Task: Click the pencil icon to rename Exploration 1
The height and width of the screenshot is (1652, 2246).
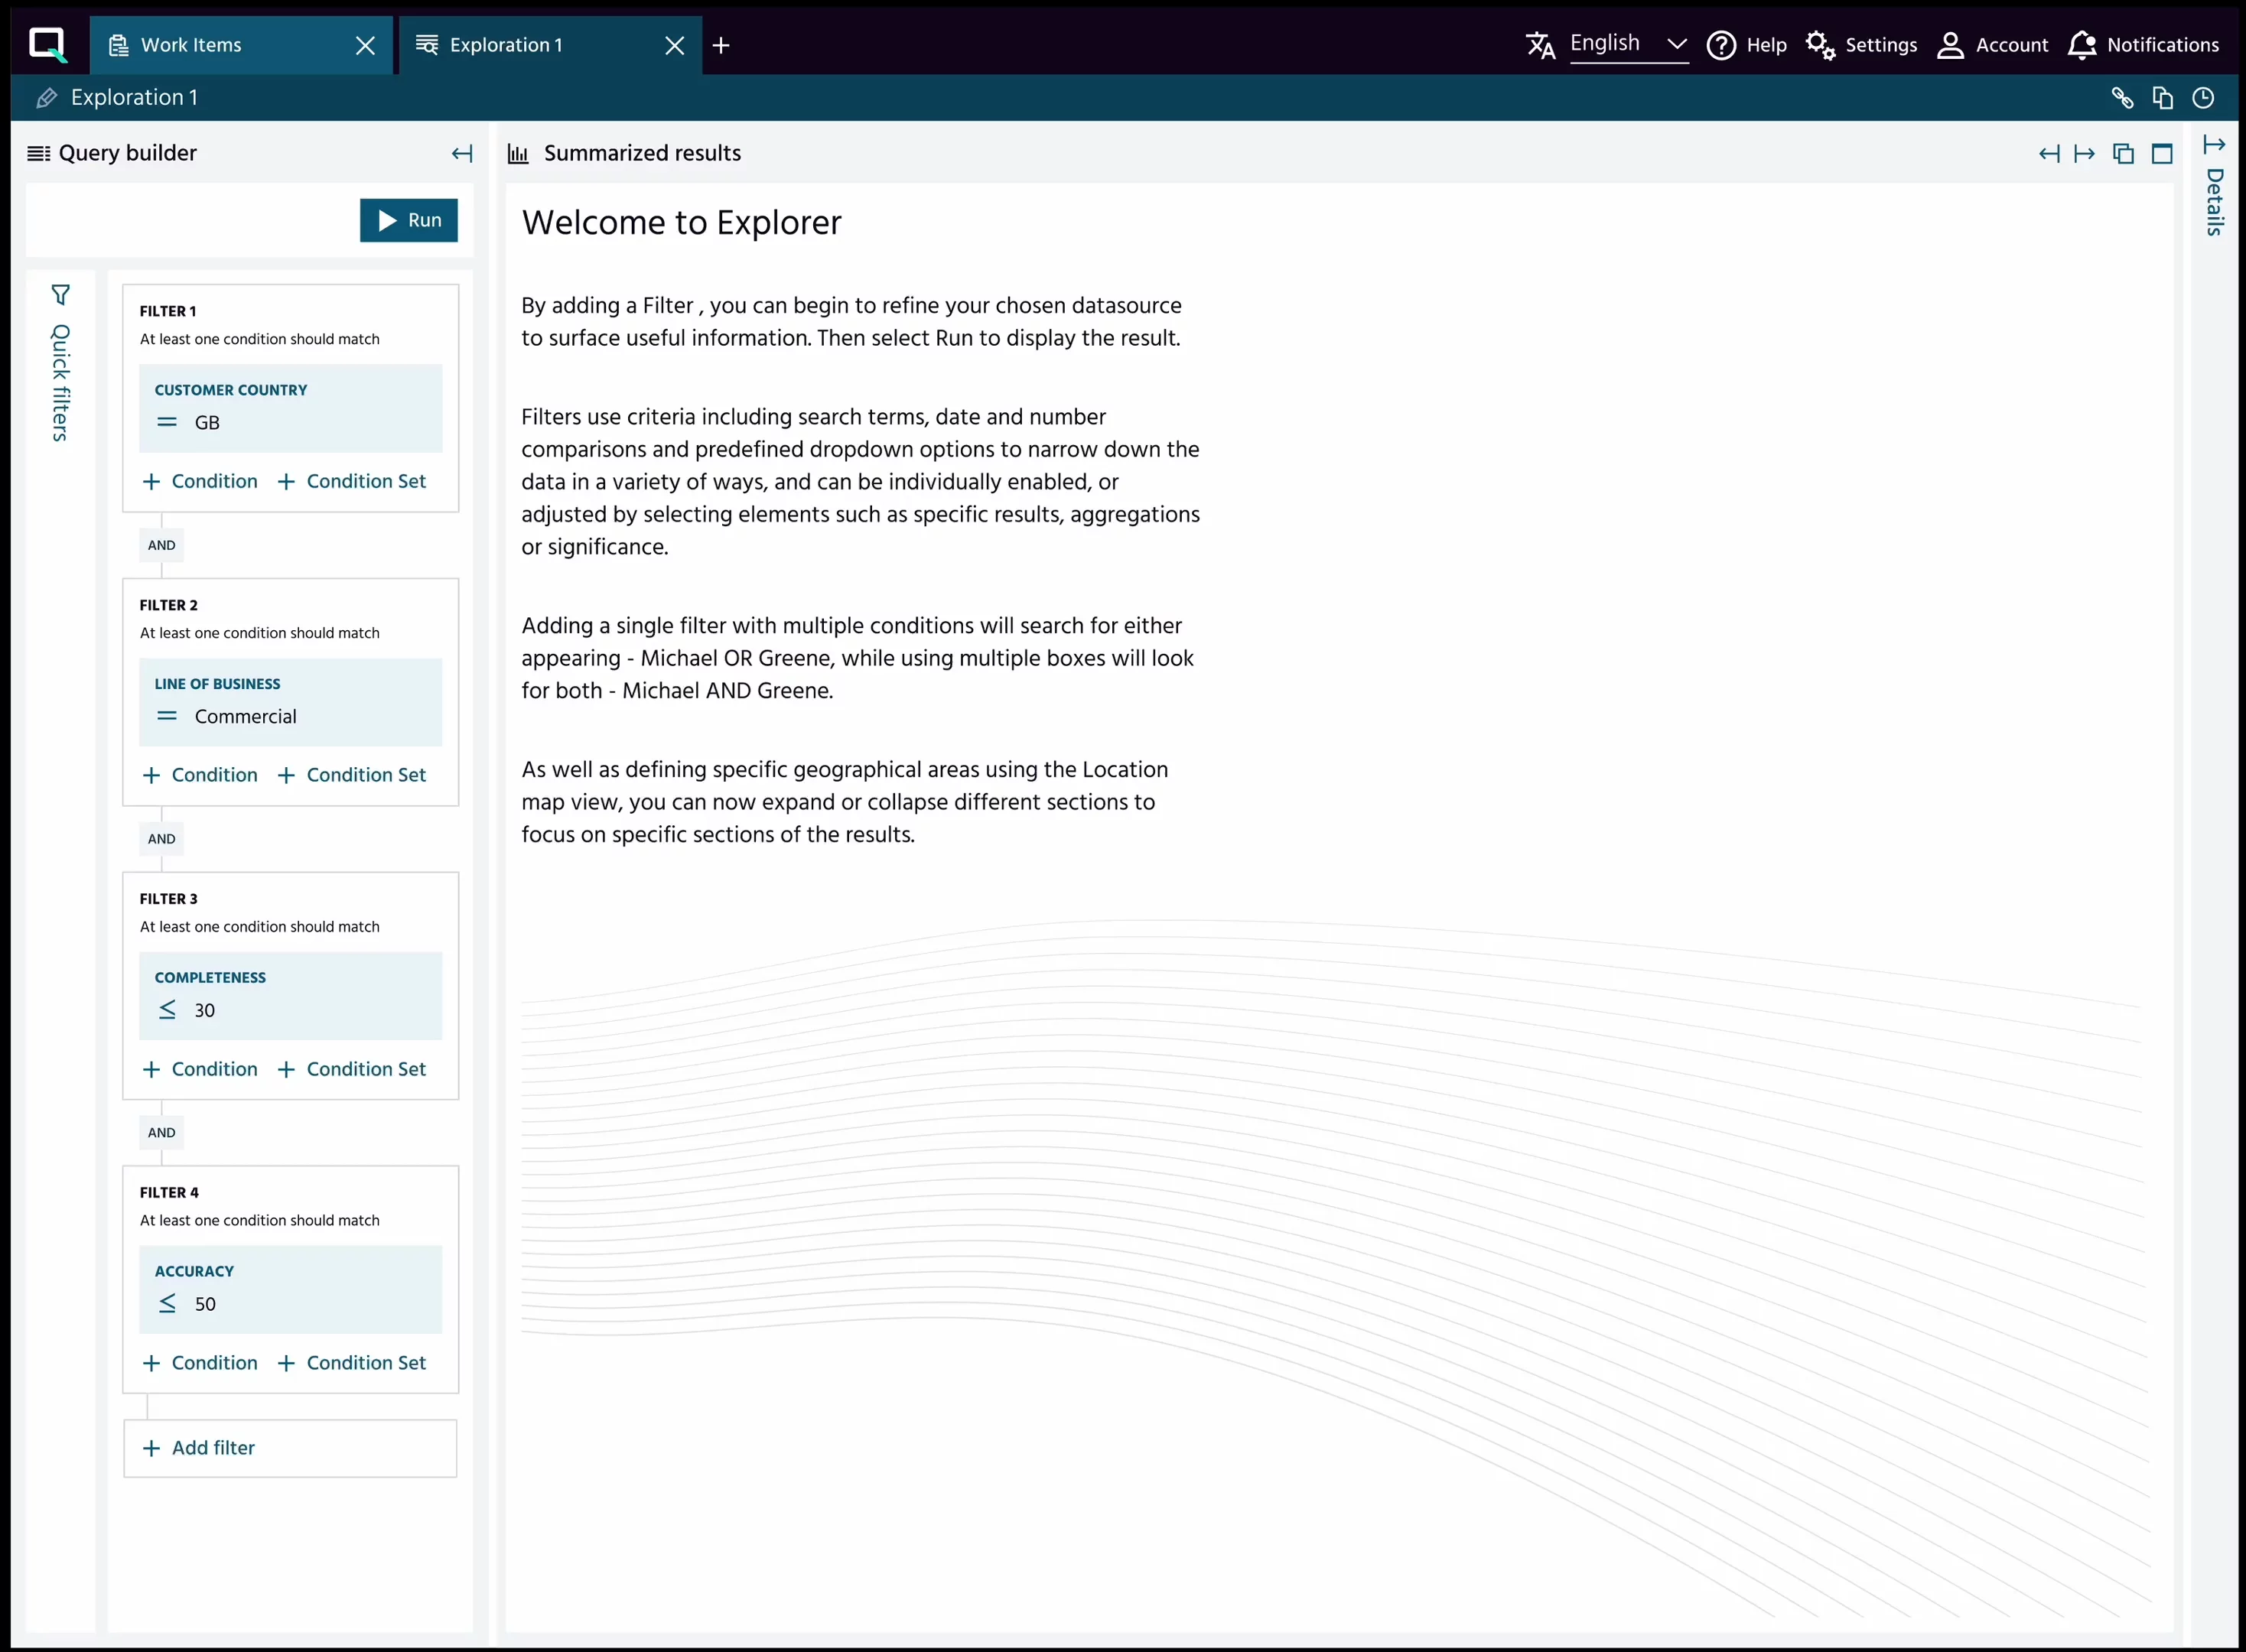Action: click(46, 98)
